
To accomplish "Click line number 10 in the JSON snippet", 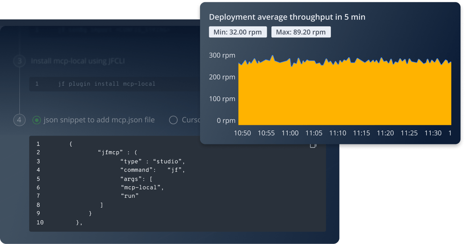I will 40,222.
